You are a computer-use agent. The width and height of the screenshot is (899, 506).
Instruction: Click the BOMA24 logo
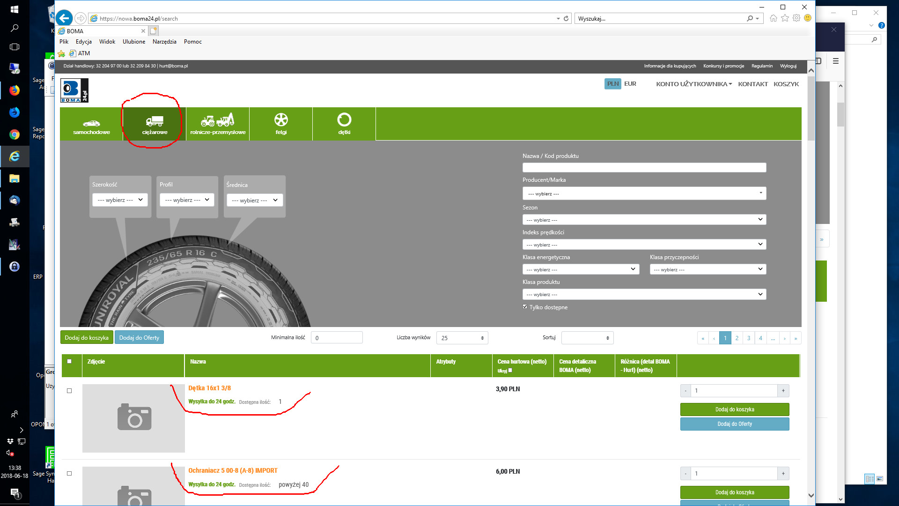point(74,90)
